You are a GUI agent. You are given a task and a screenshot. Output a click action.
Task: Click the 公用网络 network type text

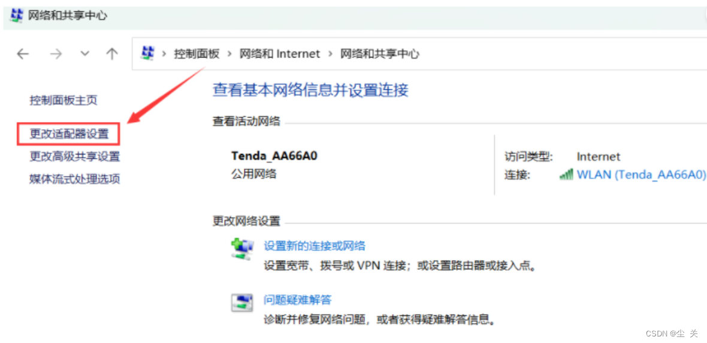[x=253, y=173]
